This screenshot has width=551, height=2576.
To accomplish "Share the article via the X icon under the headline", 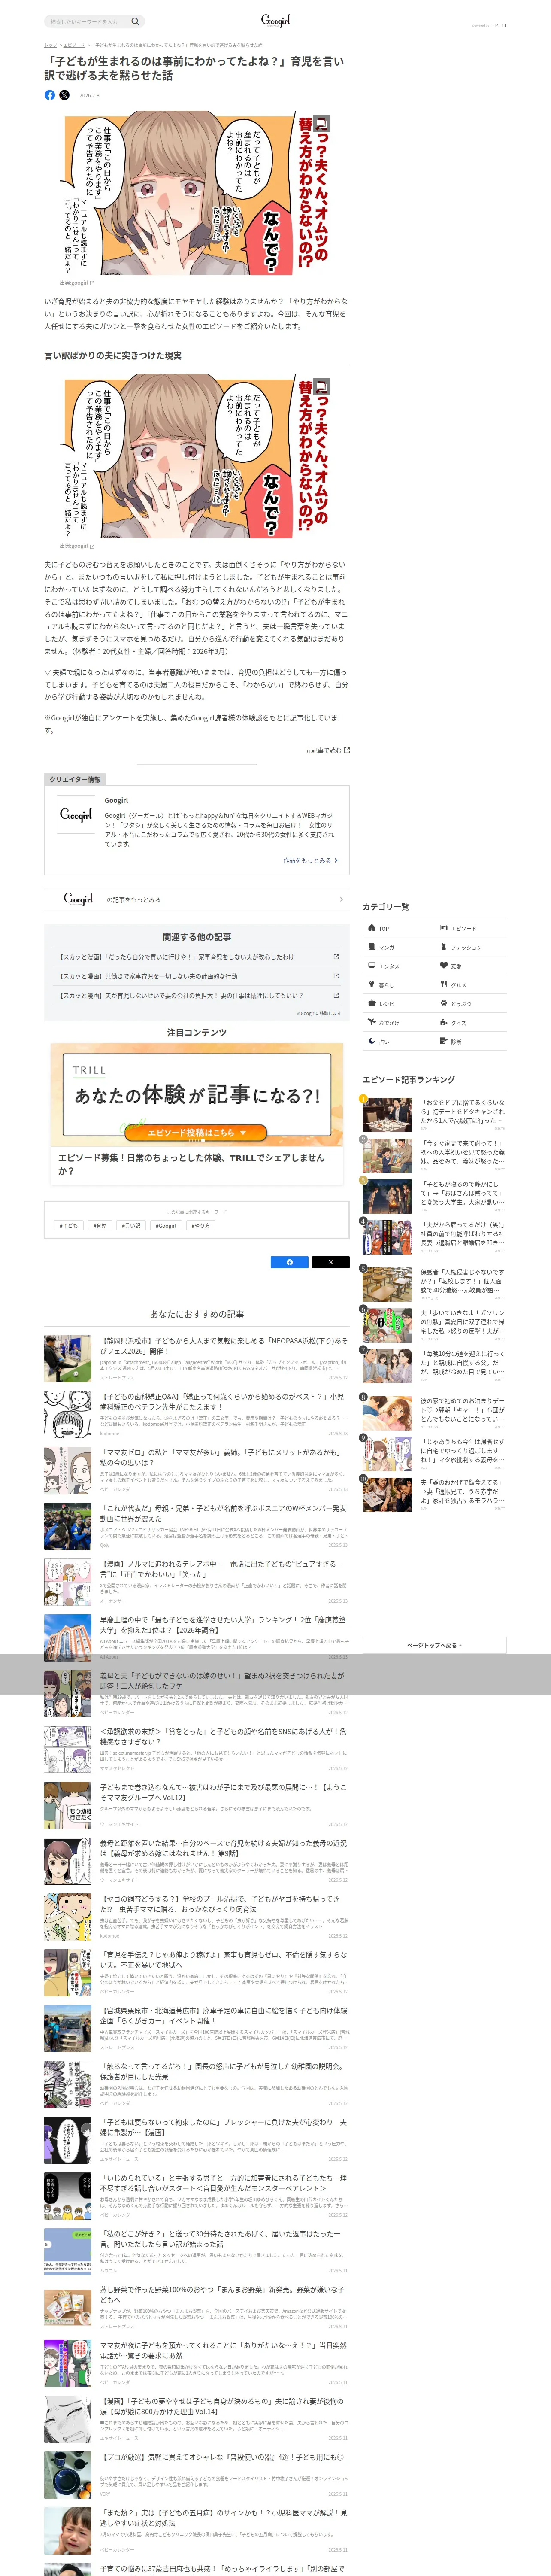I will pyautogui.click(x=65, y=95).
